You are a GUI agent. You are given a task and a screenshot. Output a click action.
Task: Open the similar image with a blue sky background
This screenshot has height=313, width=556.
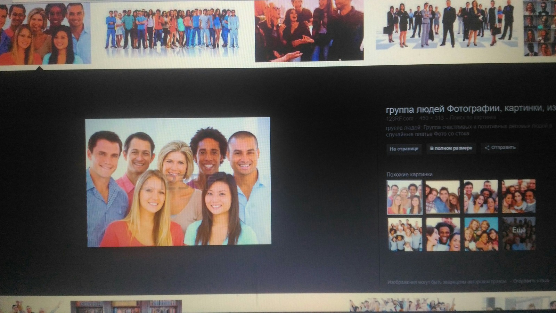(x=481, y=234)
